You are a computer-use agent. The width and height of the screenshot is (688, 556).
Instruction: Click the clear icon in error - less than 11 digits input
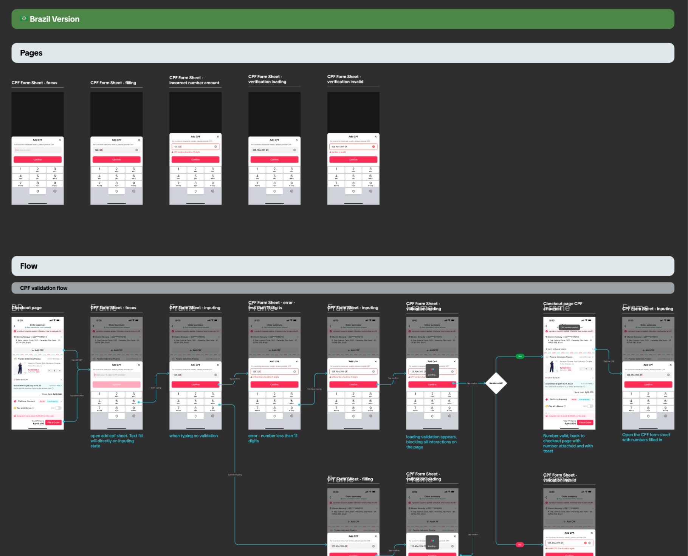(x=295, y=372)
